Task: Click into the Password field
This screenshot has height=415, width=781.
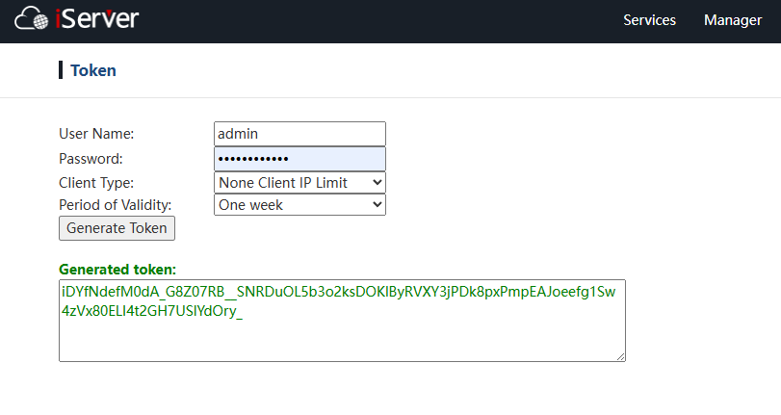Action: 299,159
